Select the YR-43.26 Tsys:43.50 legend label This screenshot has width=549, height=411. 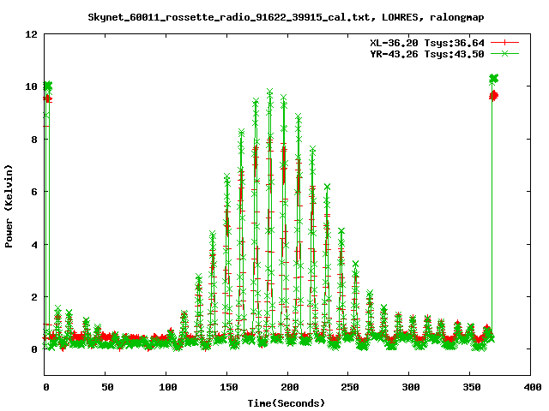tap(427, 54)
